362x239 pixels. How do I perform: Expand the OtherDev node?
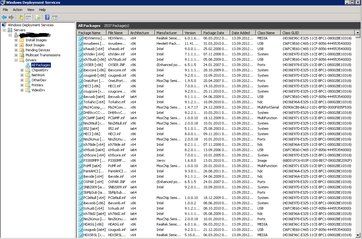22,80
